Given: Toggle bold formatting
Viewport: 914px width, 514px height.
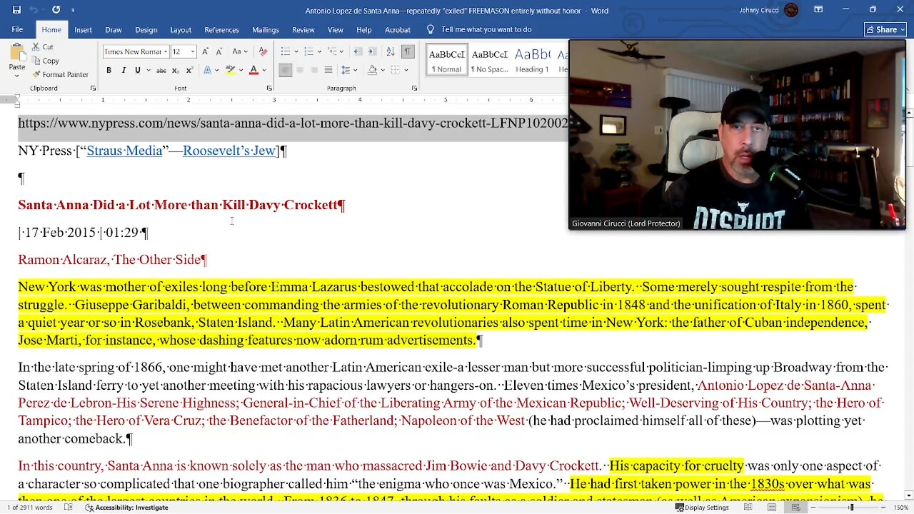Looking at the screenshot, I should coord(109,70).
